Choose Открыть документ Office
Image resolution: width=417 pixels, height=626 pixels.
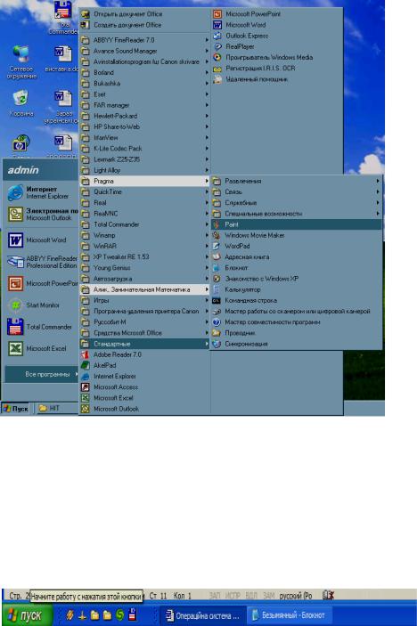(x=144, y=14)
